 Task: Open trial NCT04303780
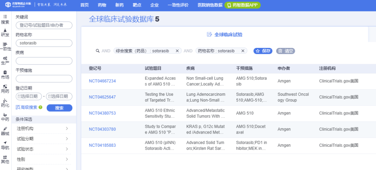[102, 129]
